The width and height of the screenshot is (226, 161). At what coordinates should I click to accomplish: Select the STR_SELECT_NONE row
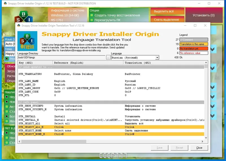click(x=111, y=130)
